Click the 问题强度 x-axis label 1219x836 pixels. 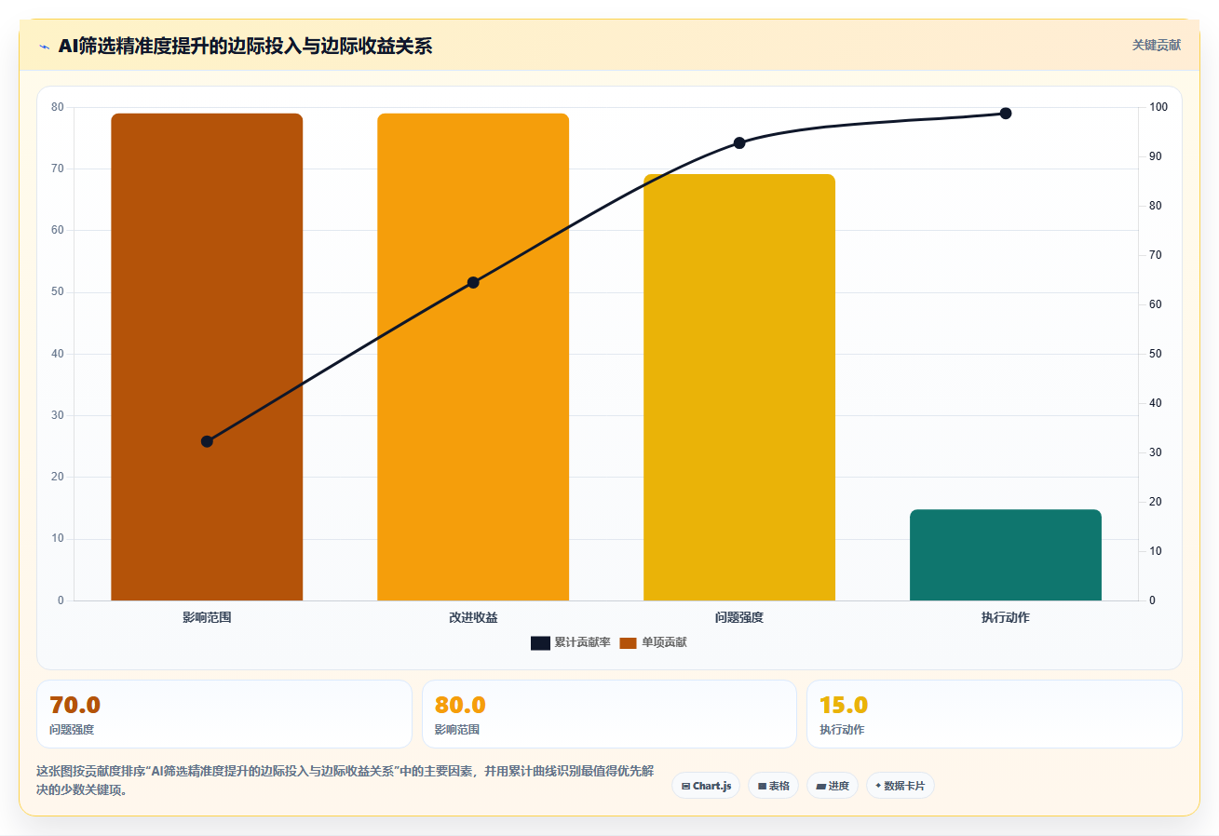(x=739, y=617)
